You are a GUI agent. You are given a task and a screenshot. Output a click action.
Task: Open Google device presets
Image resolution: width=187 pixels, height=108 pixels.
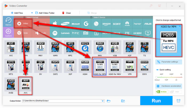tap(86, 24)
